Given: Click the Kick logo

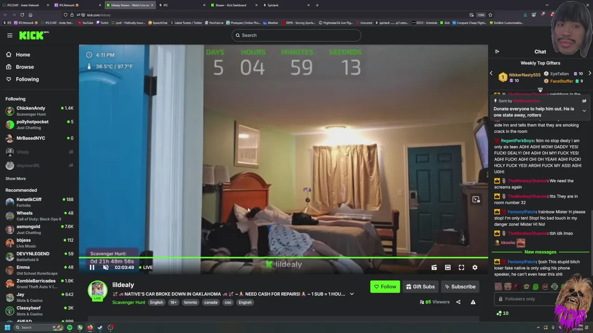Looking at the screenshot, I should point(34,35).
